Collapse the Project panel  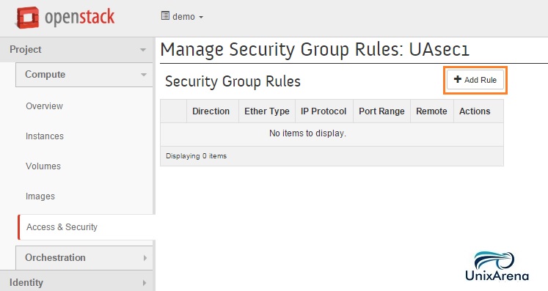point(77,50)
